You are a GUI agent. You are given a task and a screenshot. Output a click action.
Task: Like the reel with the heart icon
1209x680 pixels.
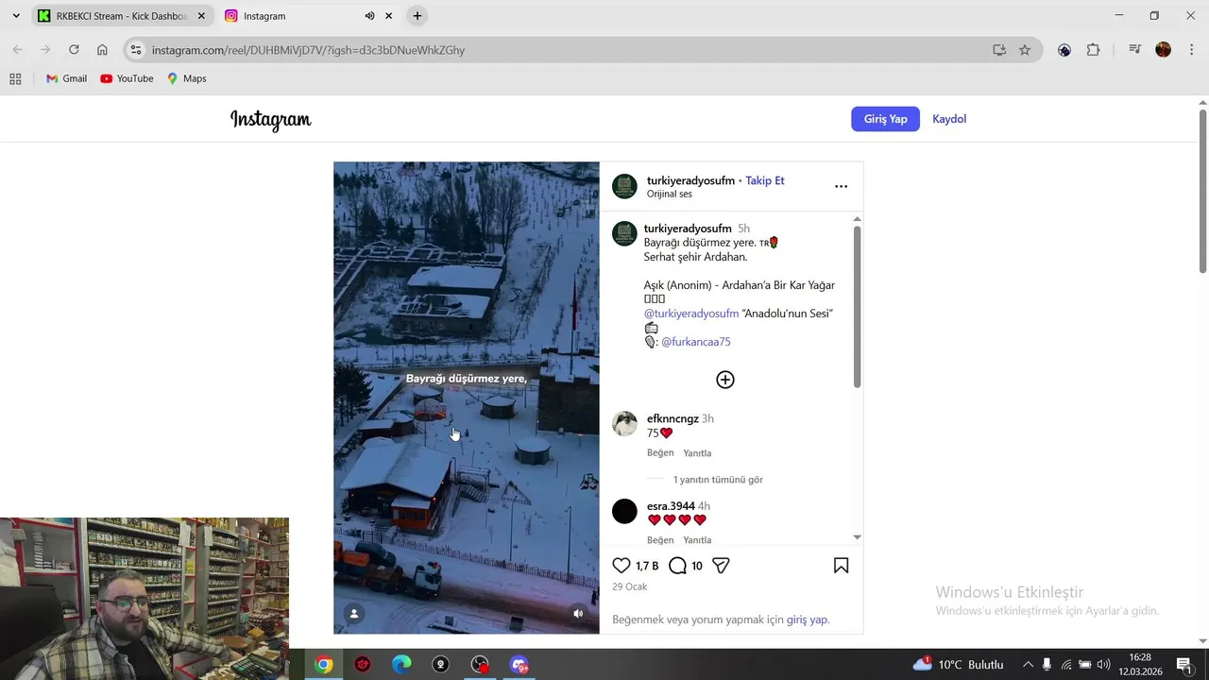(622, 566)
